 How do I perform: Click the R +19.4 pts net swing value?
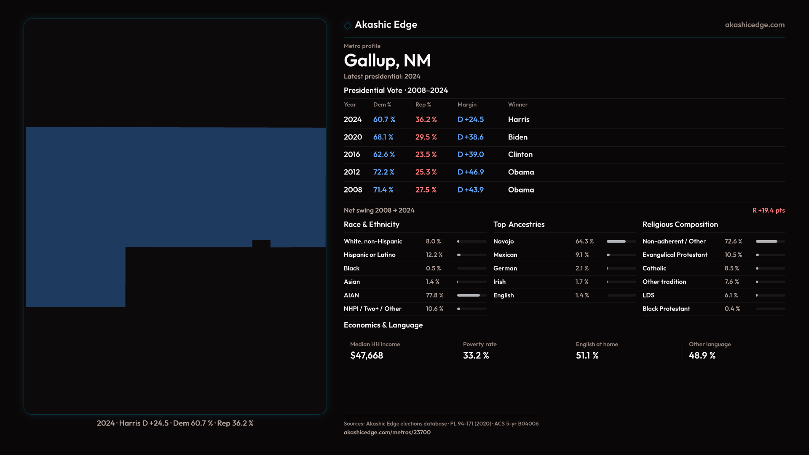pos(768,210)
